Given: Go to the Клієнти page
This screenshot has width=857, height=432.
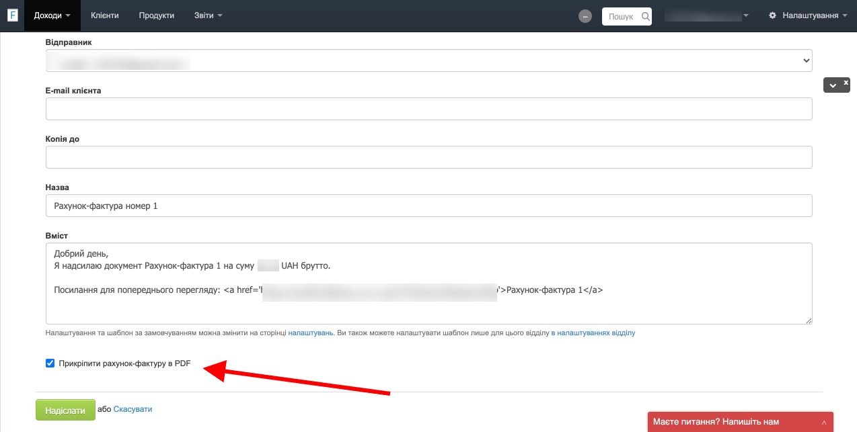Looking at the screenshot, I should pyautogui.click(x=105, y=15).
